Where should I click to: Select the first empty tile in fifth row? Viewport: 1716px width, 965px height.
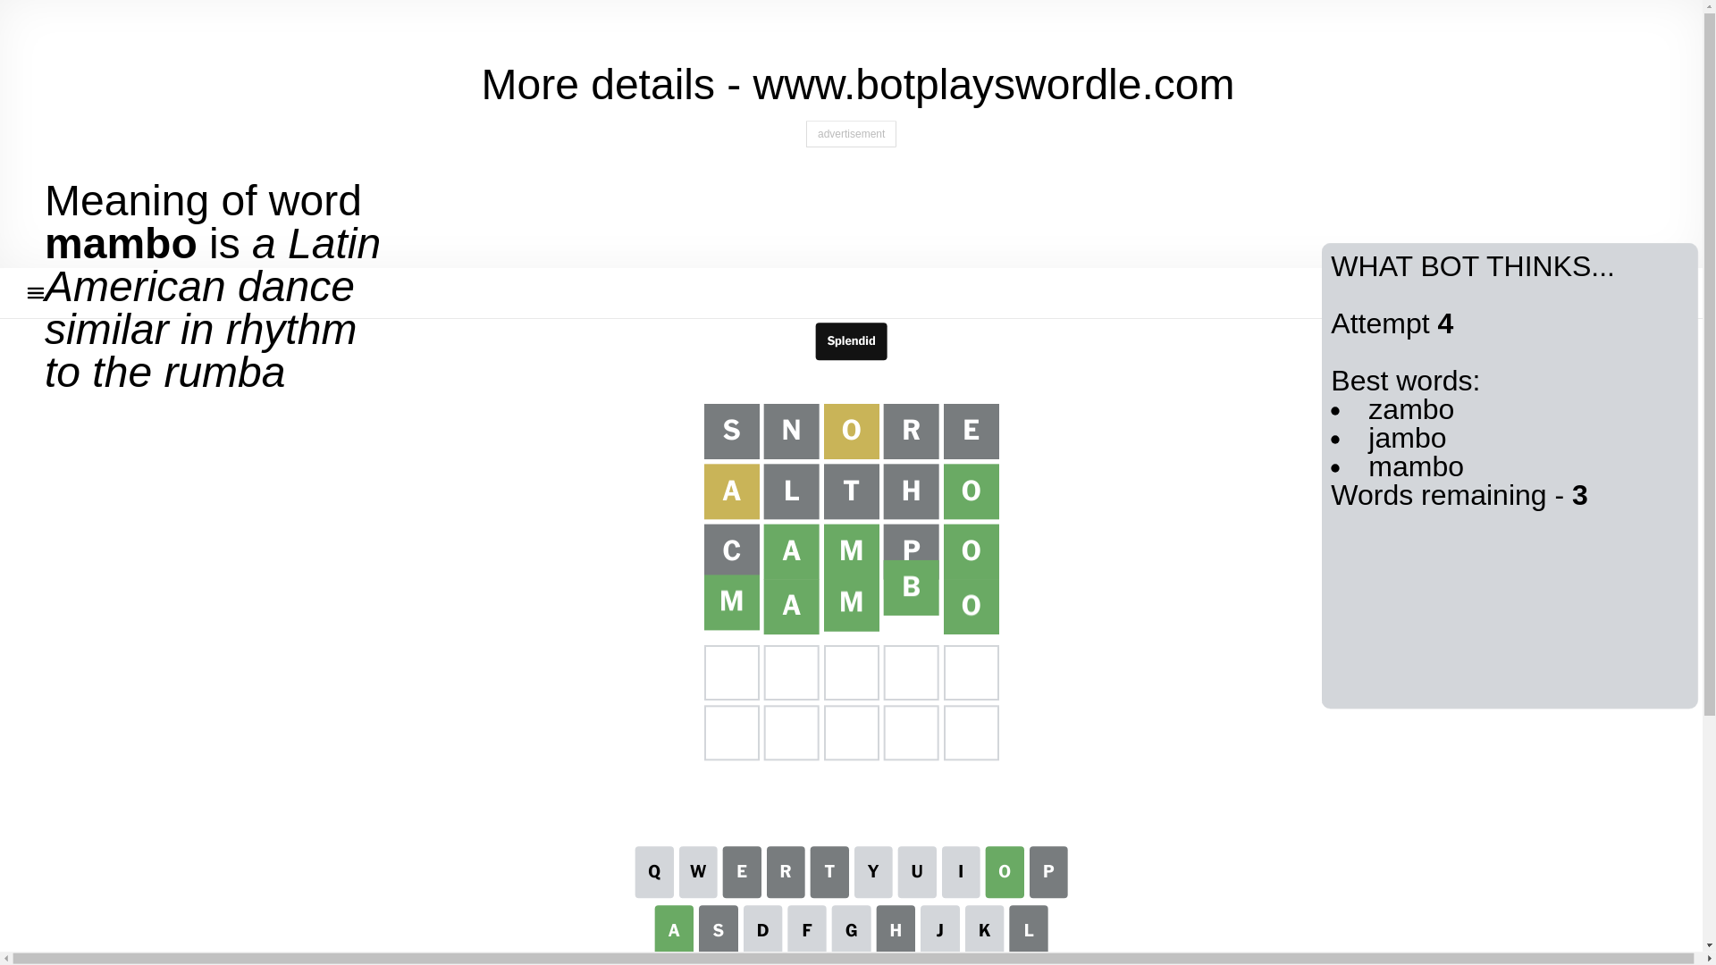click(x=732, y=673)
